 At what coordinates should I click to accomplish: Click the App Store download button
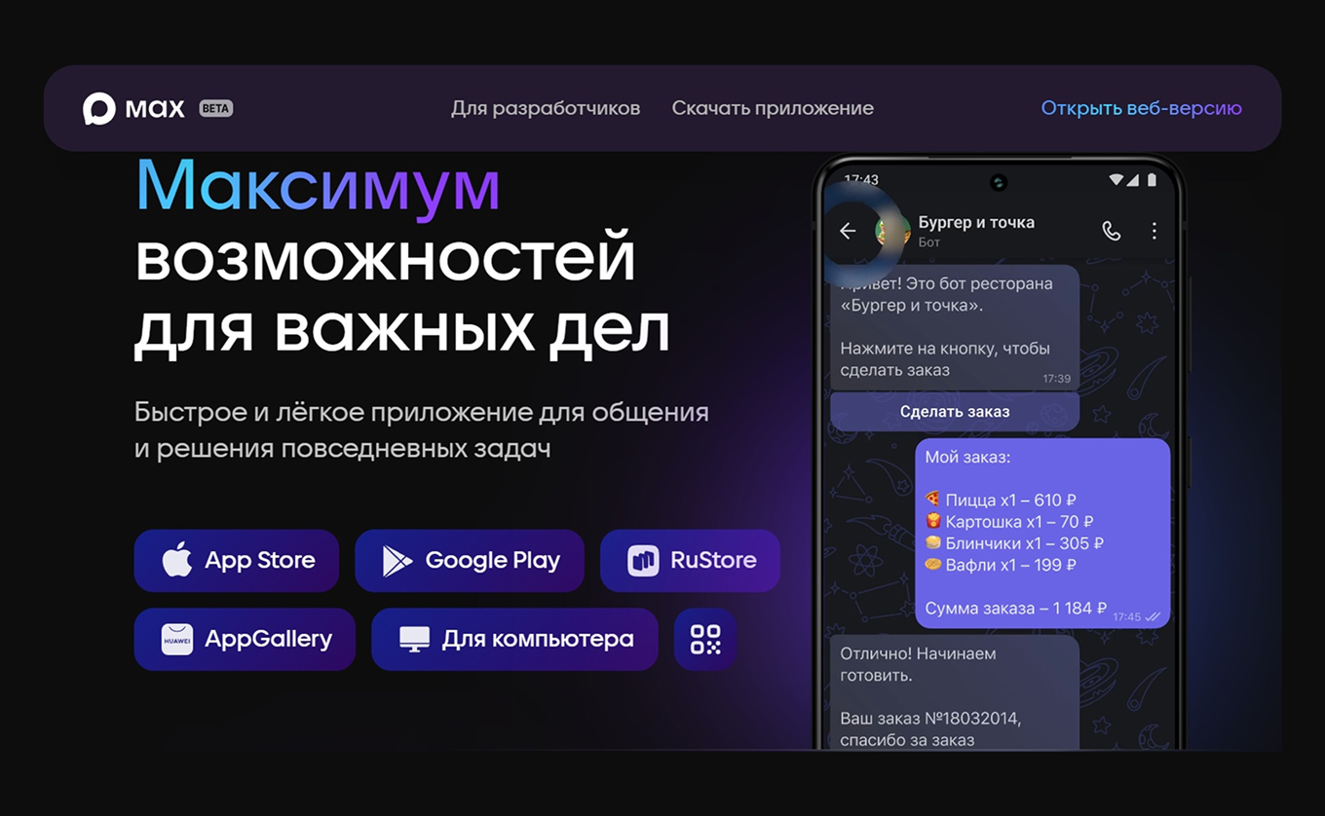[x=236, y=560]
